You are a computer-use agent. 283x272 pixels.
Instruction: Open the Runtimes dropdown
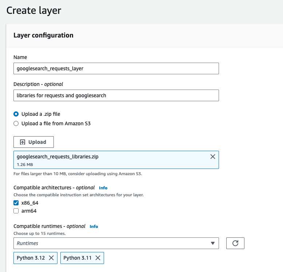click(116, 243)
